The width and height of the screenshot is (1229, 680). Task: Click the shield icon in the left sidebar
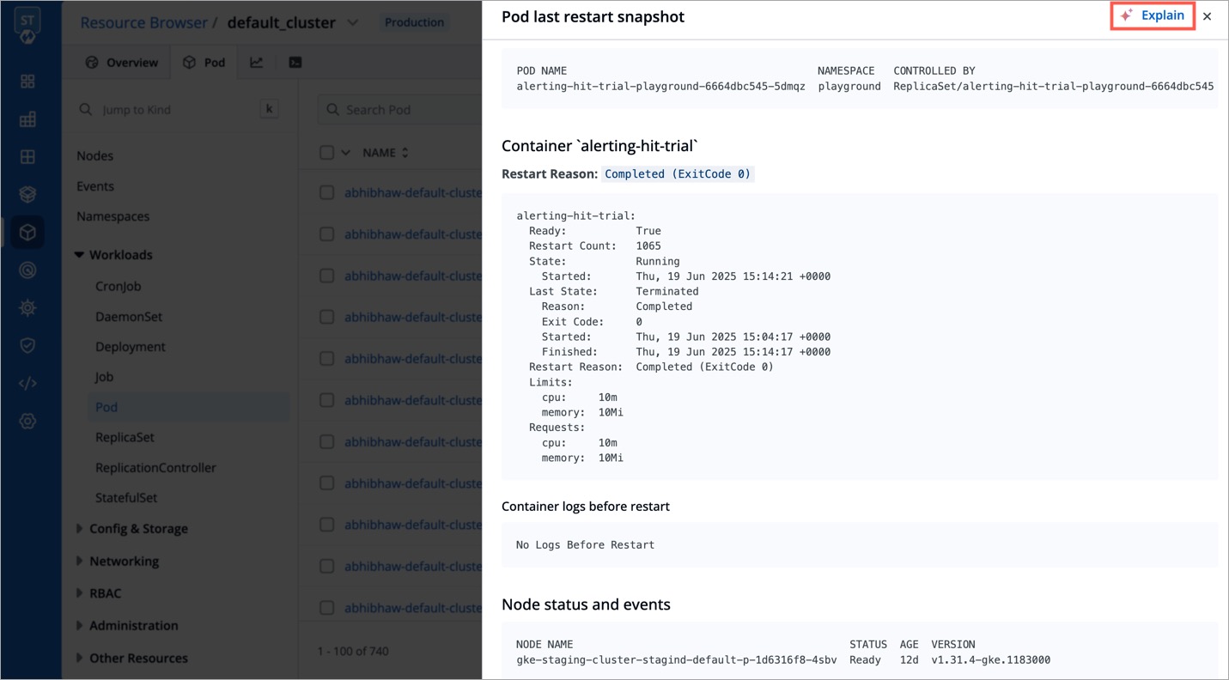27,345
